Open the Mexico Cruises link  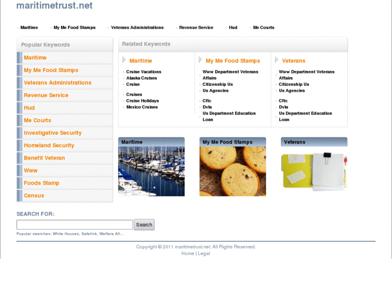click(142, 107)
